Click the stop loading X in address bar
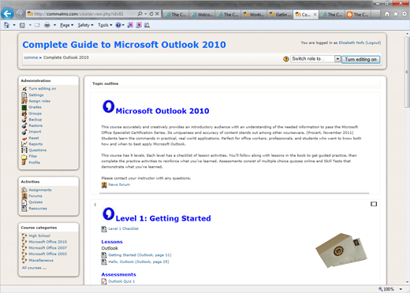 tap(157, 13)
